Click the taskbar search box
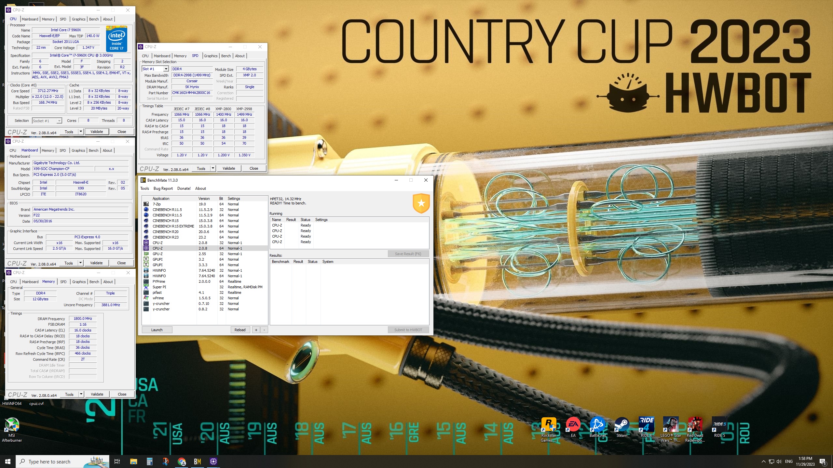The image size is (833, 468). [x=62, y=461]
